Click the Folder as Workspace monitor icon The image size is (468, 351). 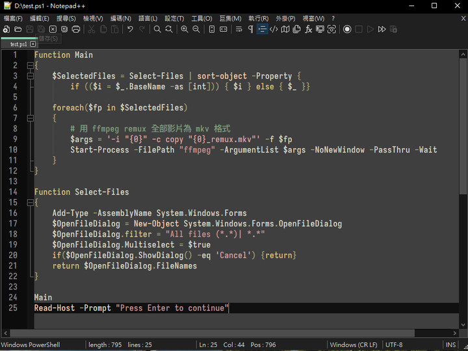320,29
